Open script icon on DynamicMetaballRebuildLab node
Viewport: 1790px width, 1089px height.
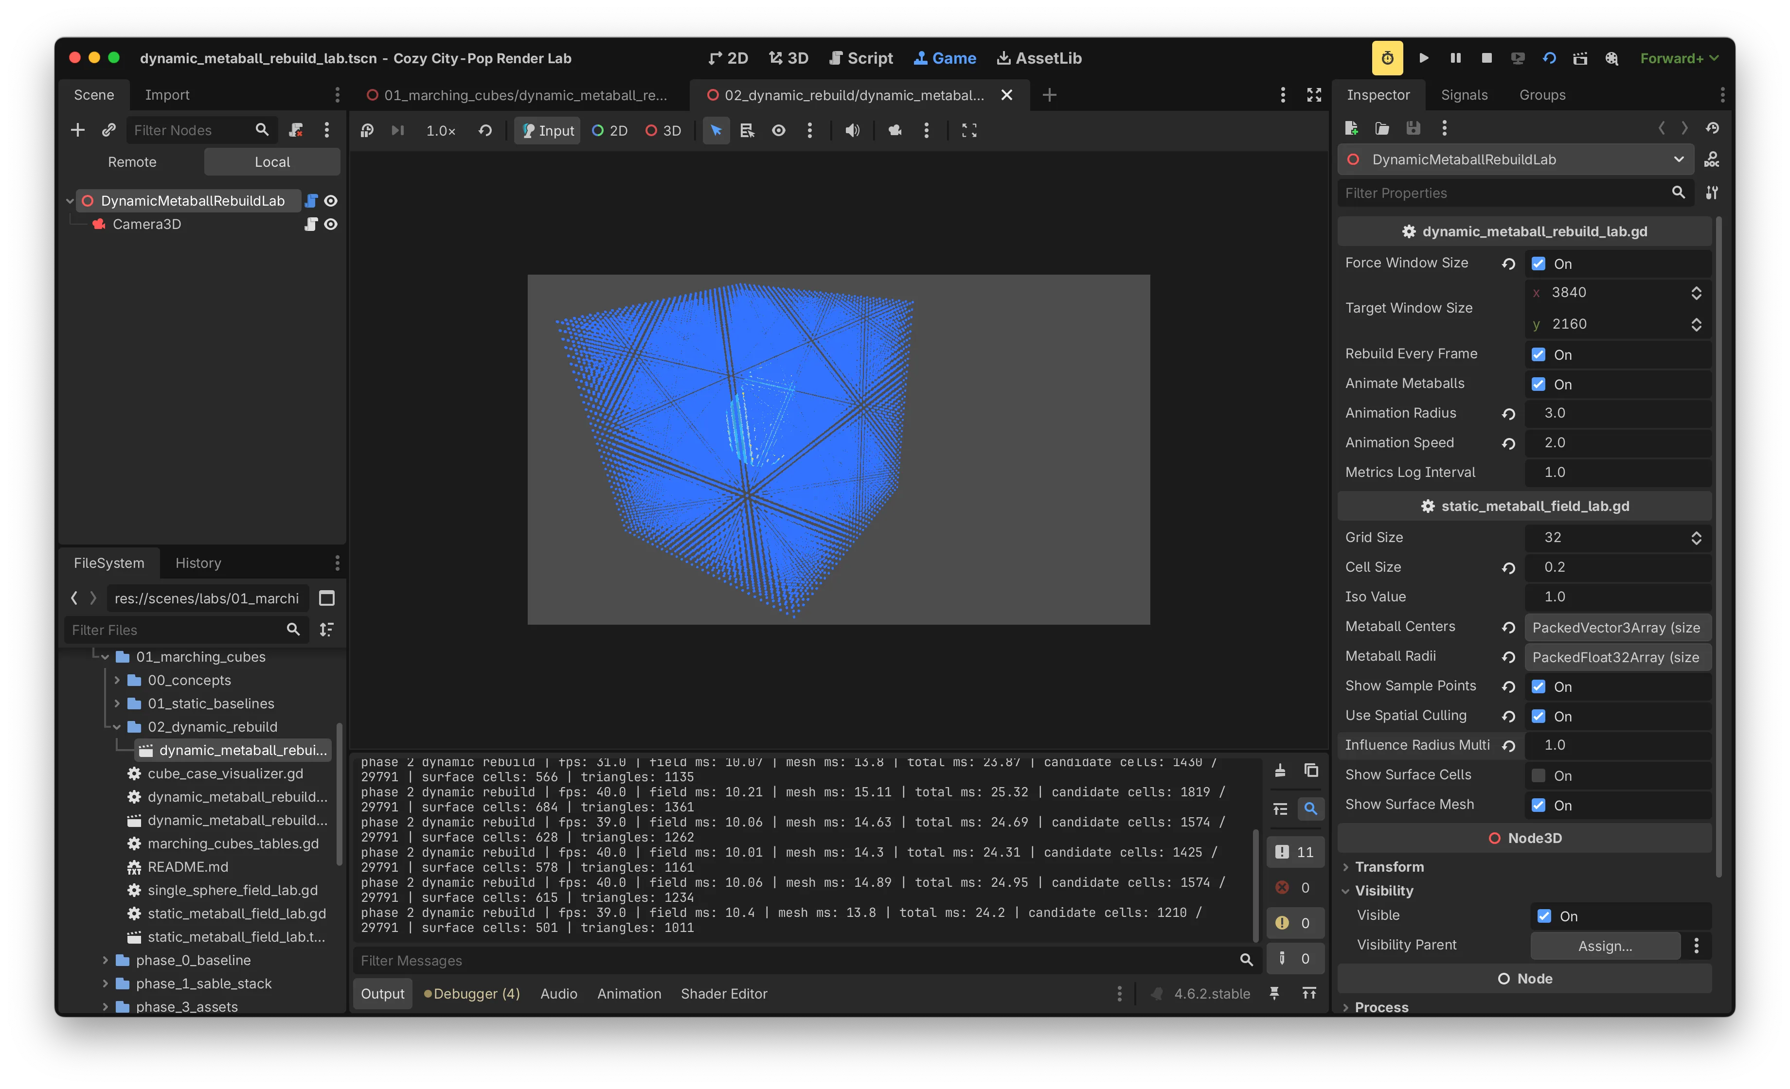tap(311, 201)
